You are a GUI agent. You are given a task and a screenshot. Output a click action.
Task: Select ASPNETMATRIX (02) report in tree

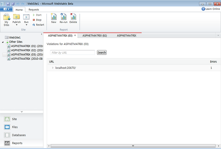(x=25, y=50)
